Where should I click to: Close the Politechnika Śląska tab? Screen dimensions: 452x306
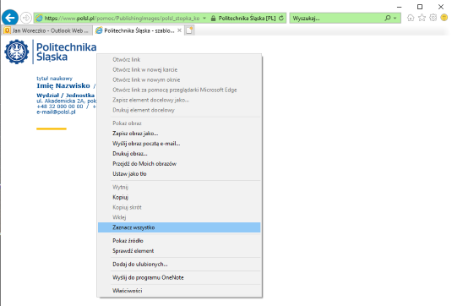pyautogui.click(x=179, y=30)
